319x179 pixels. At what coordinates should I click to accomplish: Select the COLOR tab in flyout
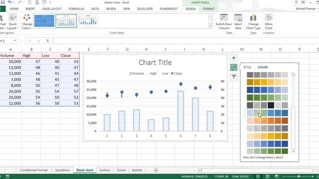click(263, 68)
